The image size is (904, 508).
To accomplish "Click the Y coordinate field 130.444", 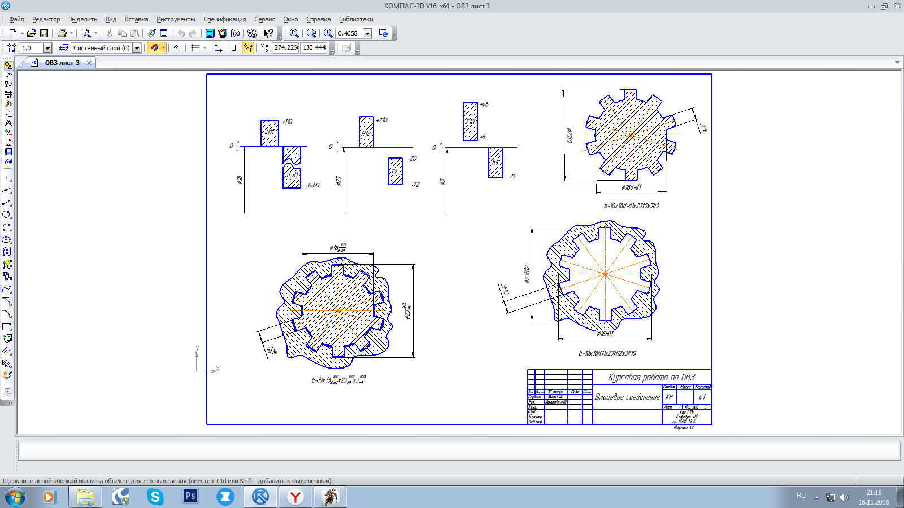I will tap(314, 48).
